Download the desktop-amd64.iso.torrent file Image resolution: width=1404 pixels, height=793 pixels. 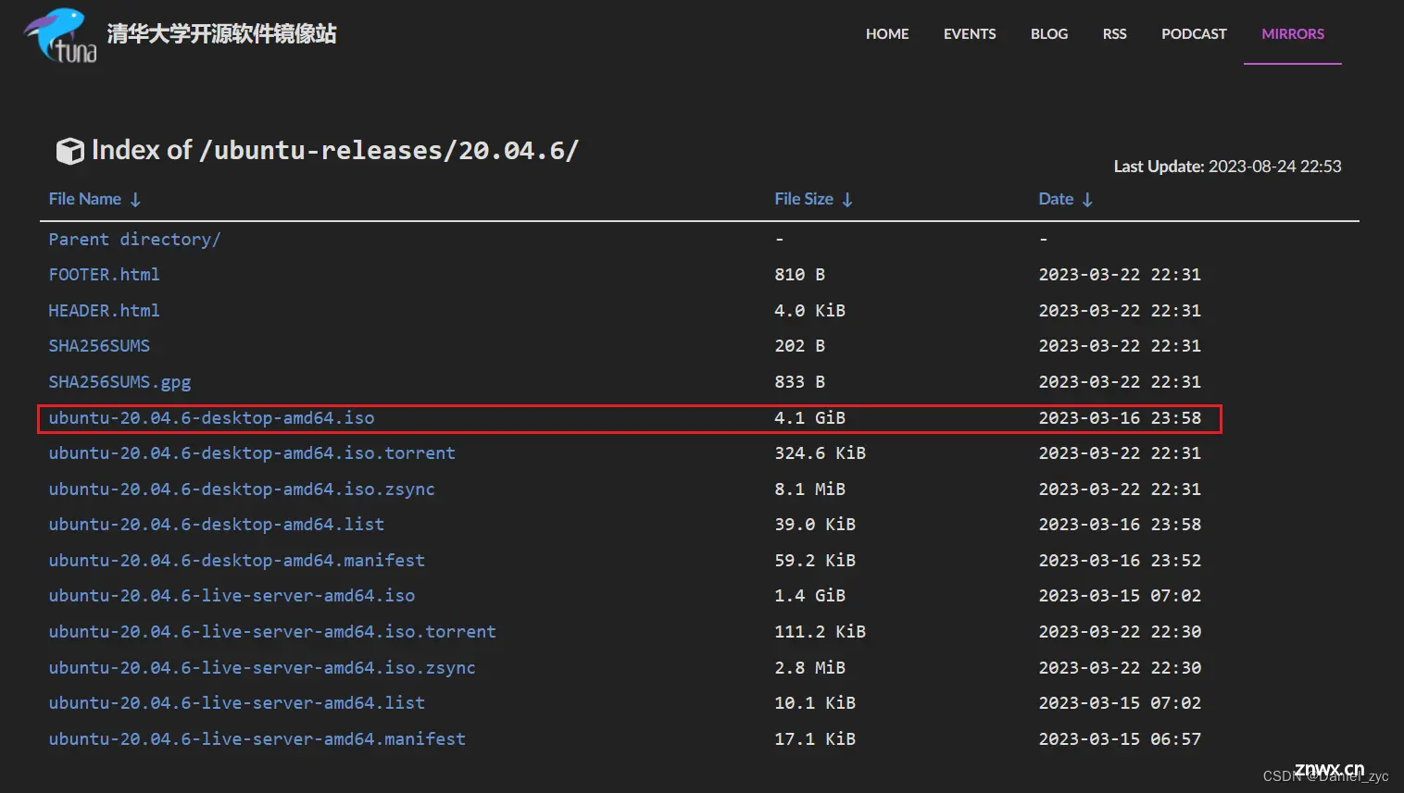(252, 453)
